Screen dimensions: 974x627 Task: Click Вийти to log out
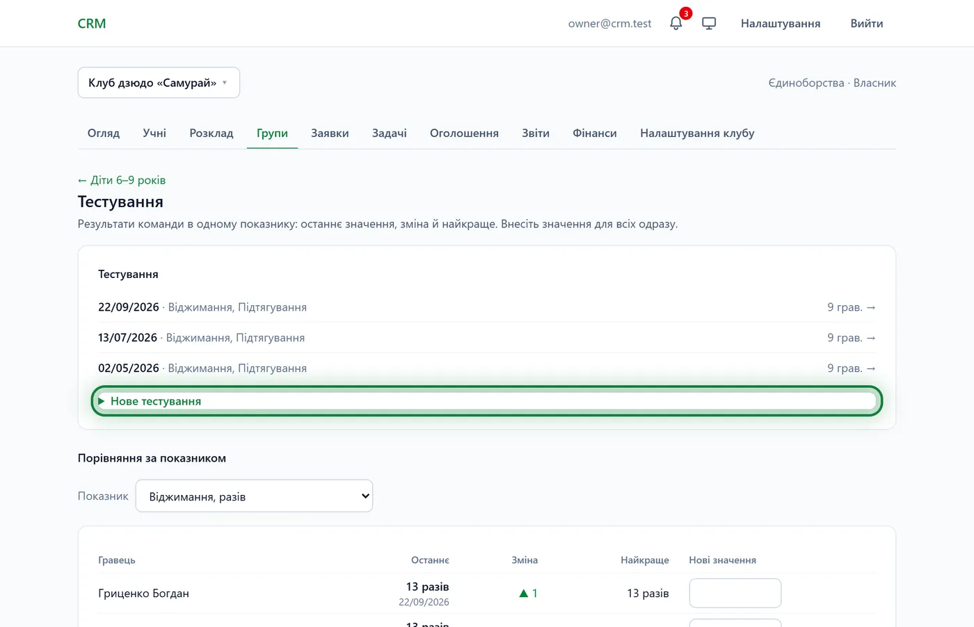[867, 24]
